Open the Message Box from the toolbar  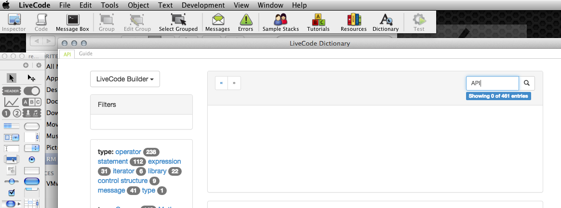tap(72, 23)
